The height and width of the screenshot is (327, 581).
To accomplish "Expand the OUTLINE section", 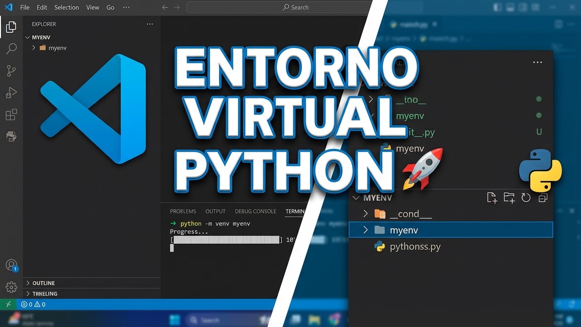I will pos(28,283).
